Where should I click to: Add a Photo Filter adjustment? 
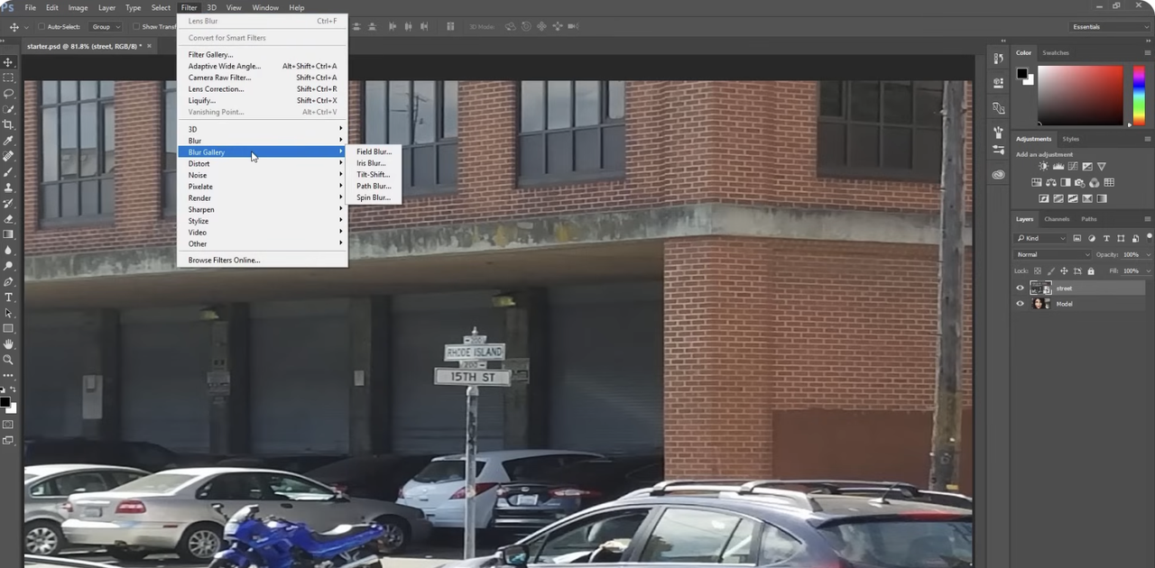(x=1080, y=183)
